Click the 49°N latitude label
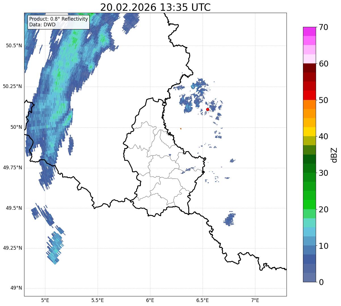This screenshot has width=341, height=306. tap(16, 288)
